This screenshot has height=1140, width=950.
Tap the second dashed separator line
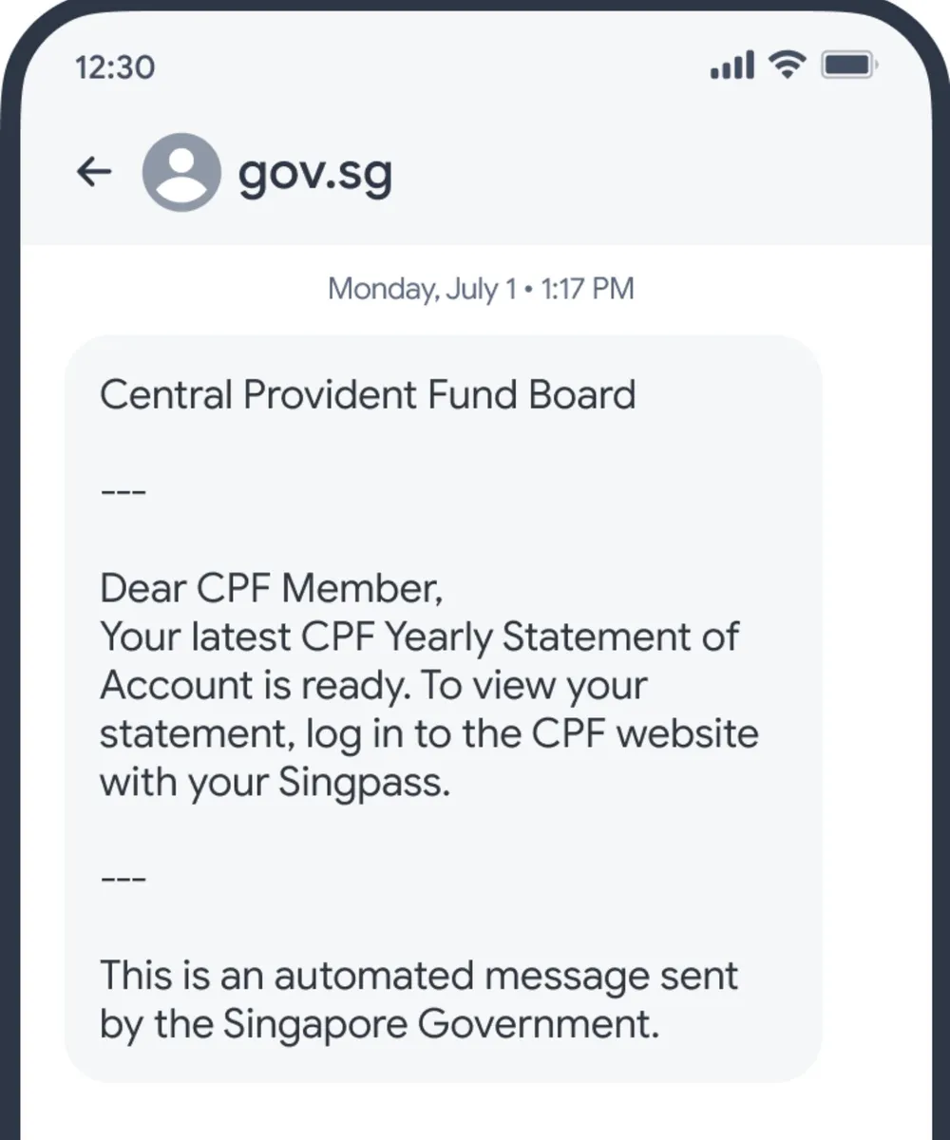(123, 879)
